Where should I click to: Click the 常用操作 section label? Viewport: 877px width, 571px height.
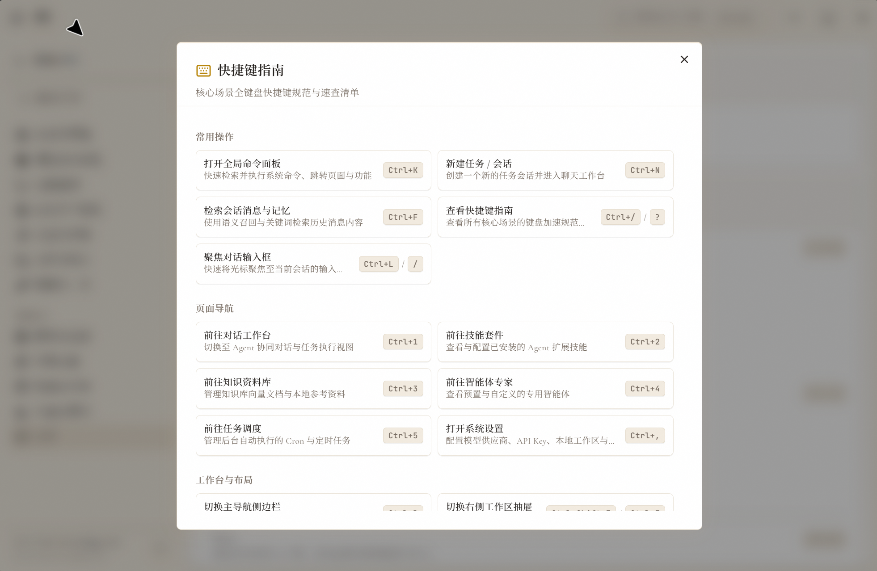click(215, 137)
